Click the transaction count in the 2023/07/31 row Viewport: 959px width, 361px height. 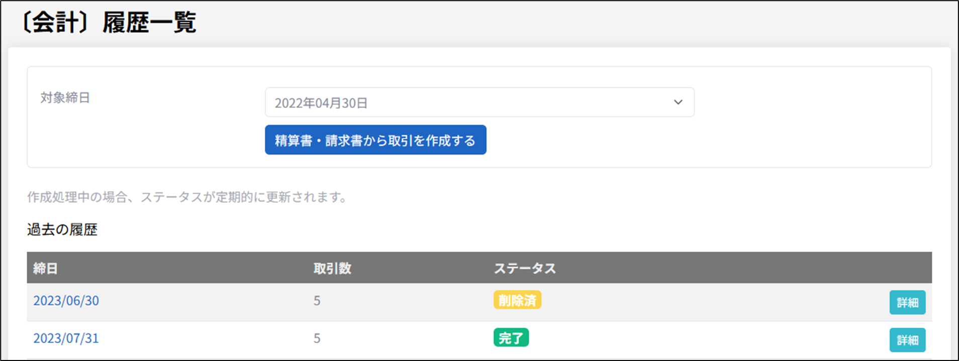click(x=317, y=338)
